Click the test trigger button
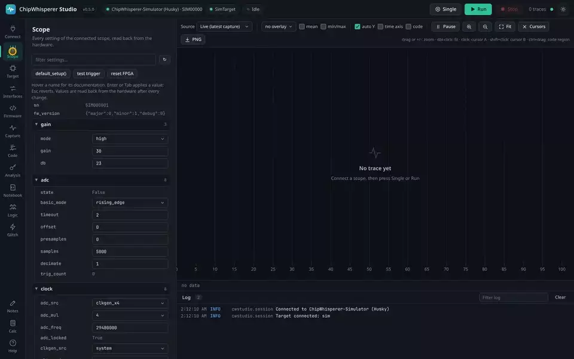574x359 pixels. [x=88, y=73]
